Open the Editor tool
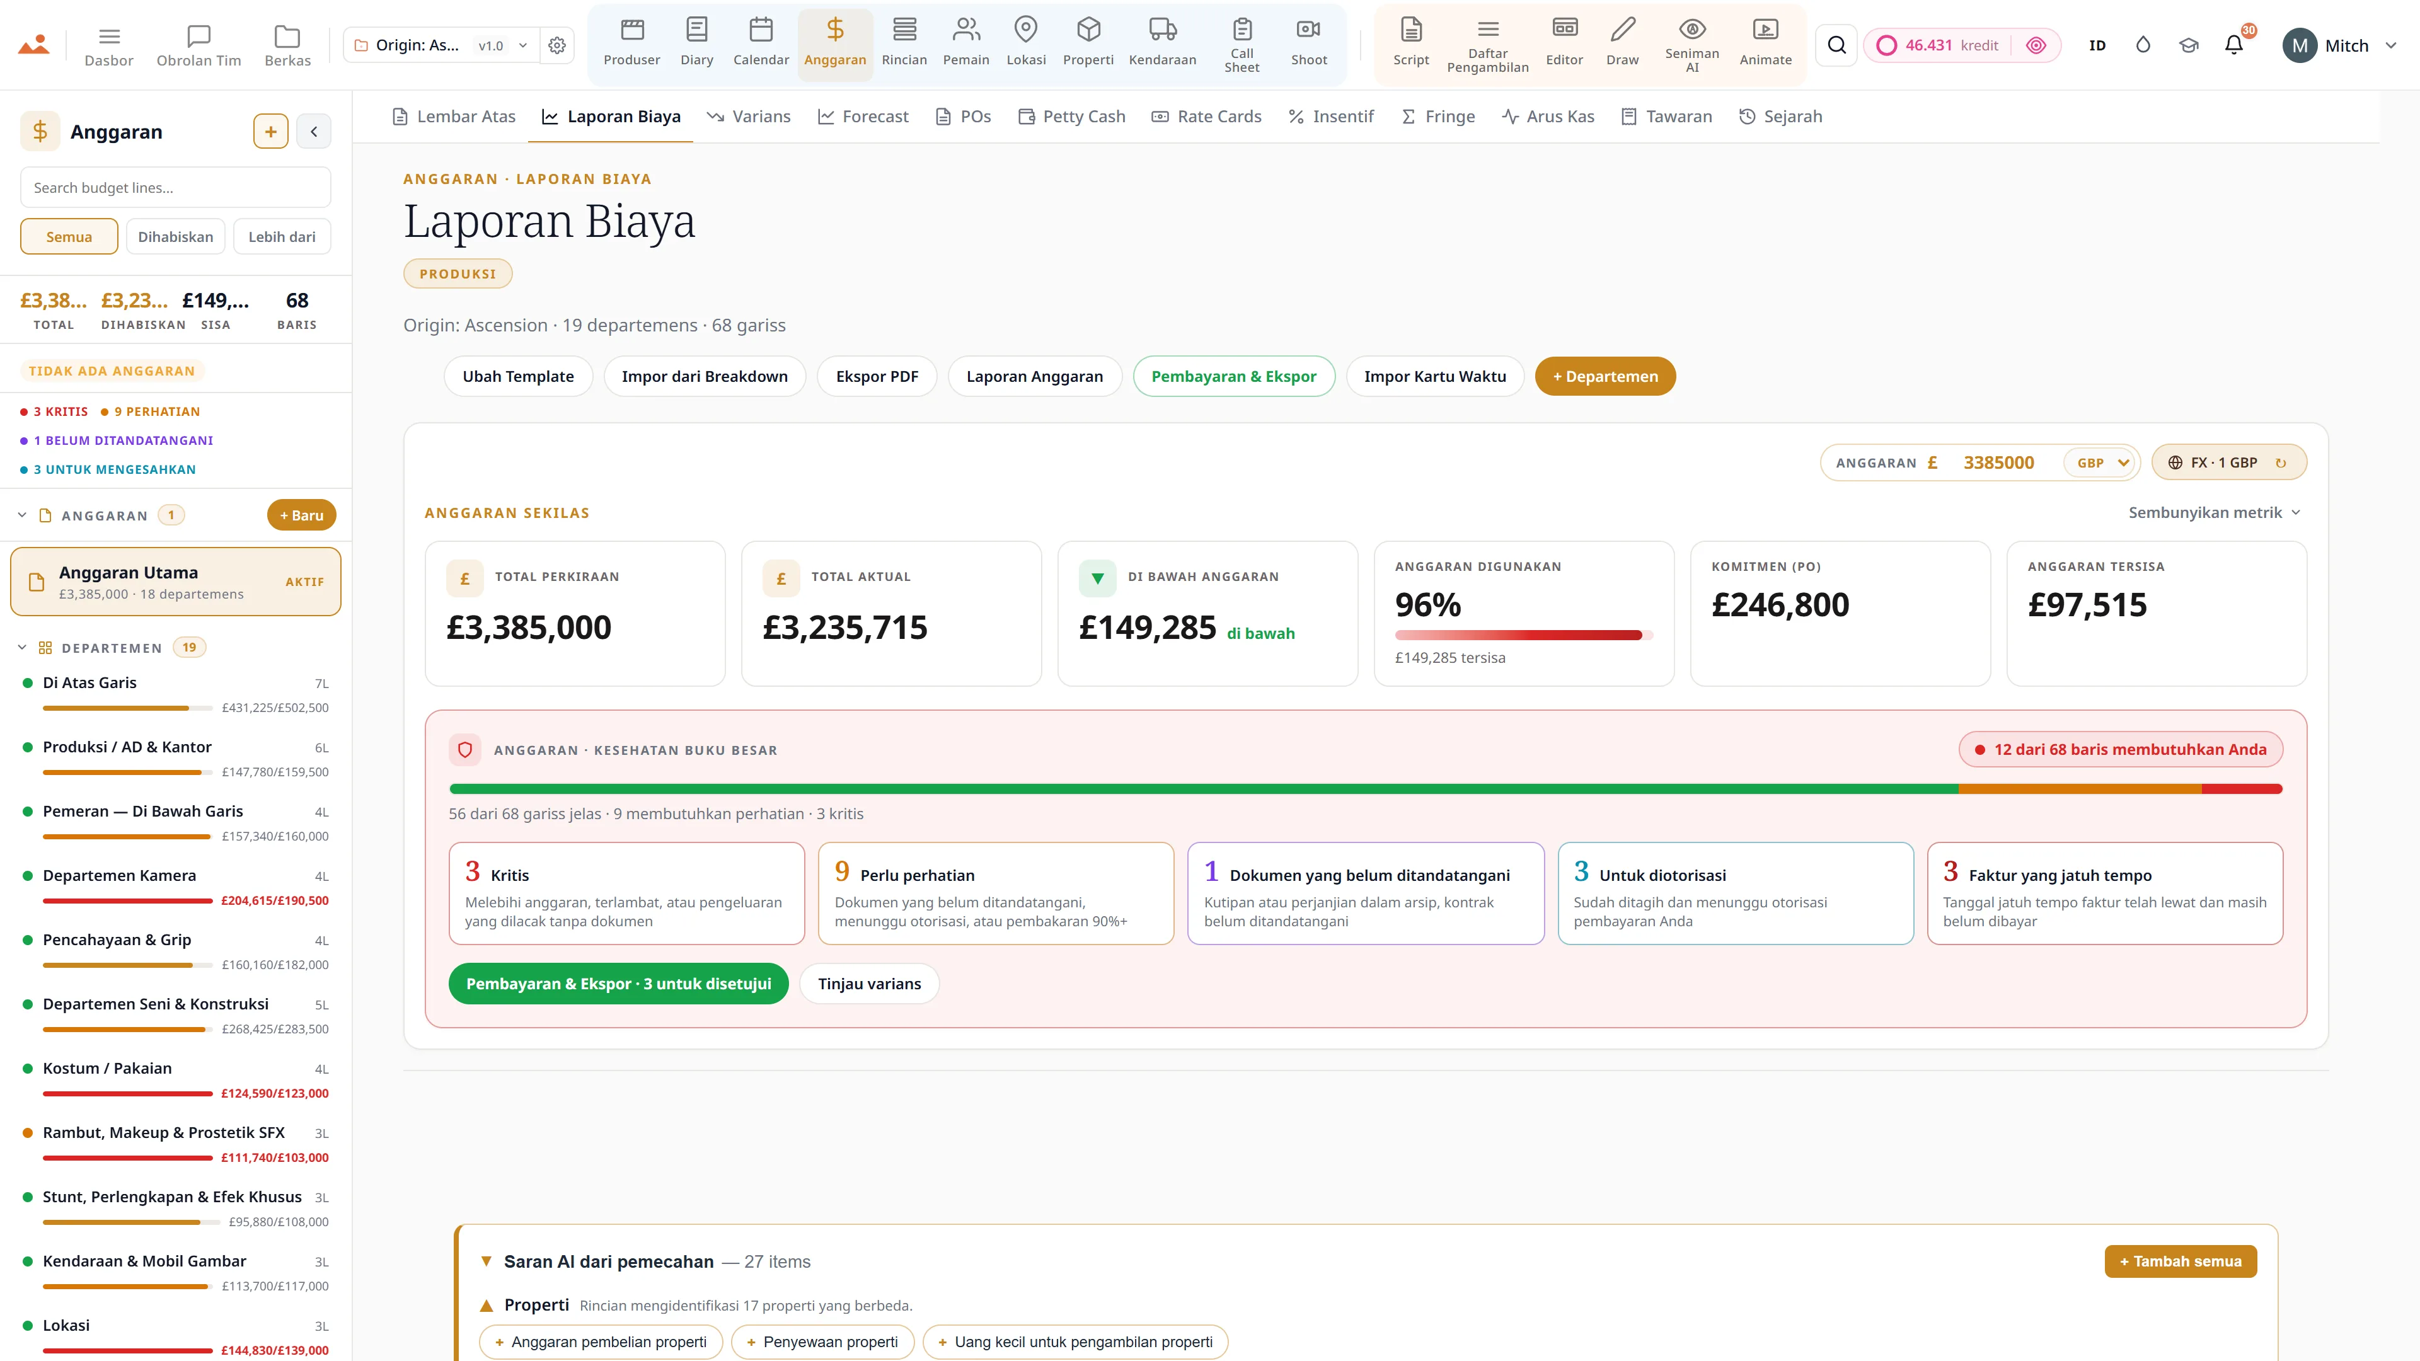Image resolution: width=2420 pixels, height=1361 pixels. pos(1564,43)
